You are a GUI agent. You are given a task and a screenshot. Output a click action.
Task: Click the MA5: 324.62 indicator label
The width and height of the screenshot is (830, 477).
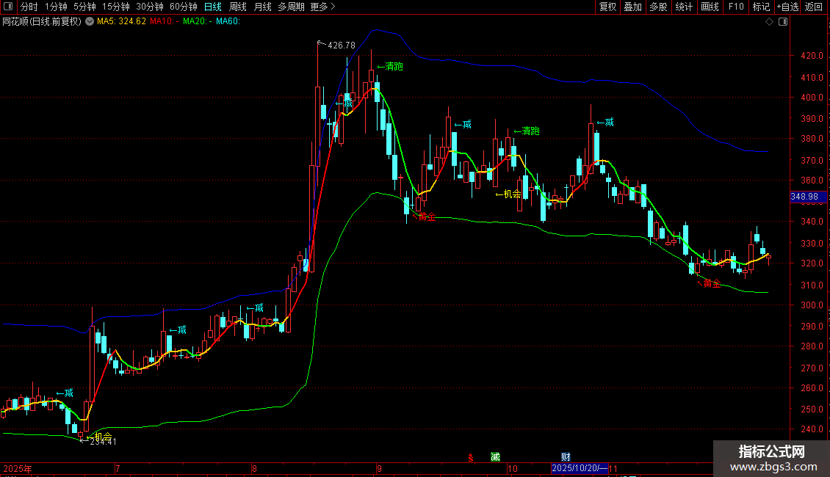pyautogui.click(x=121, y=22)
